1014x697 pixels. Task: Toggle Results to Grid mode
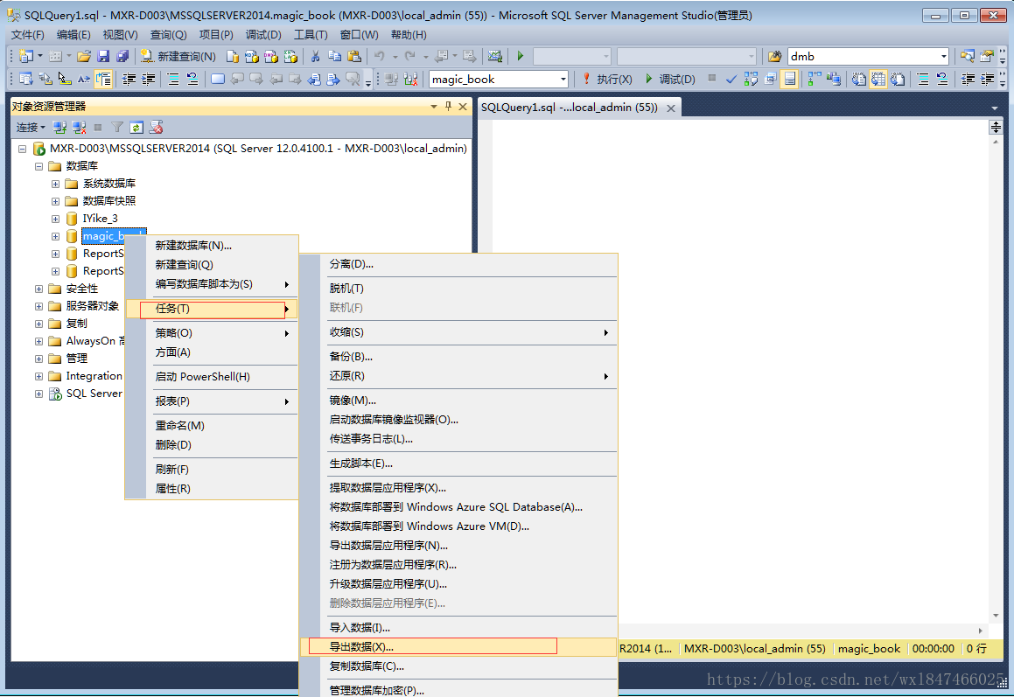tap(878, 79)
